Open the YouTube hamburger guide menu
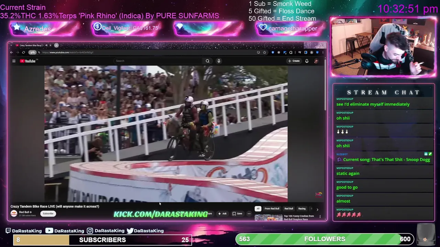The width and height of the screenshot is (440, 247). (14, 61)
